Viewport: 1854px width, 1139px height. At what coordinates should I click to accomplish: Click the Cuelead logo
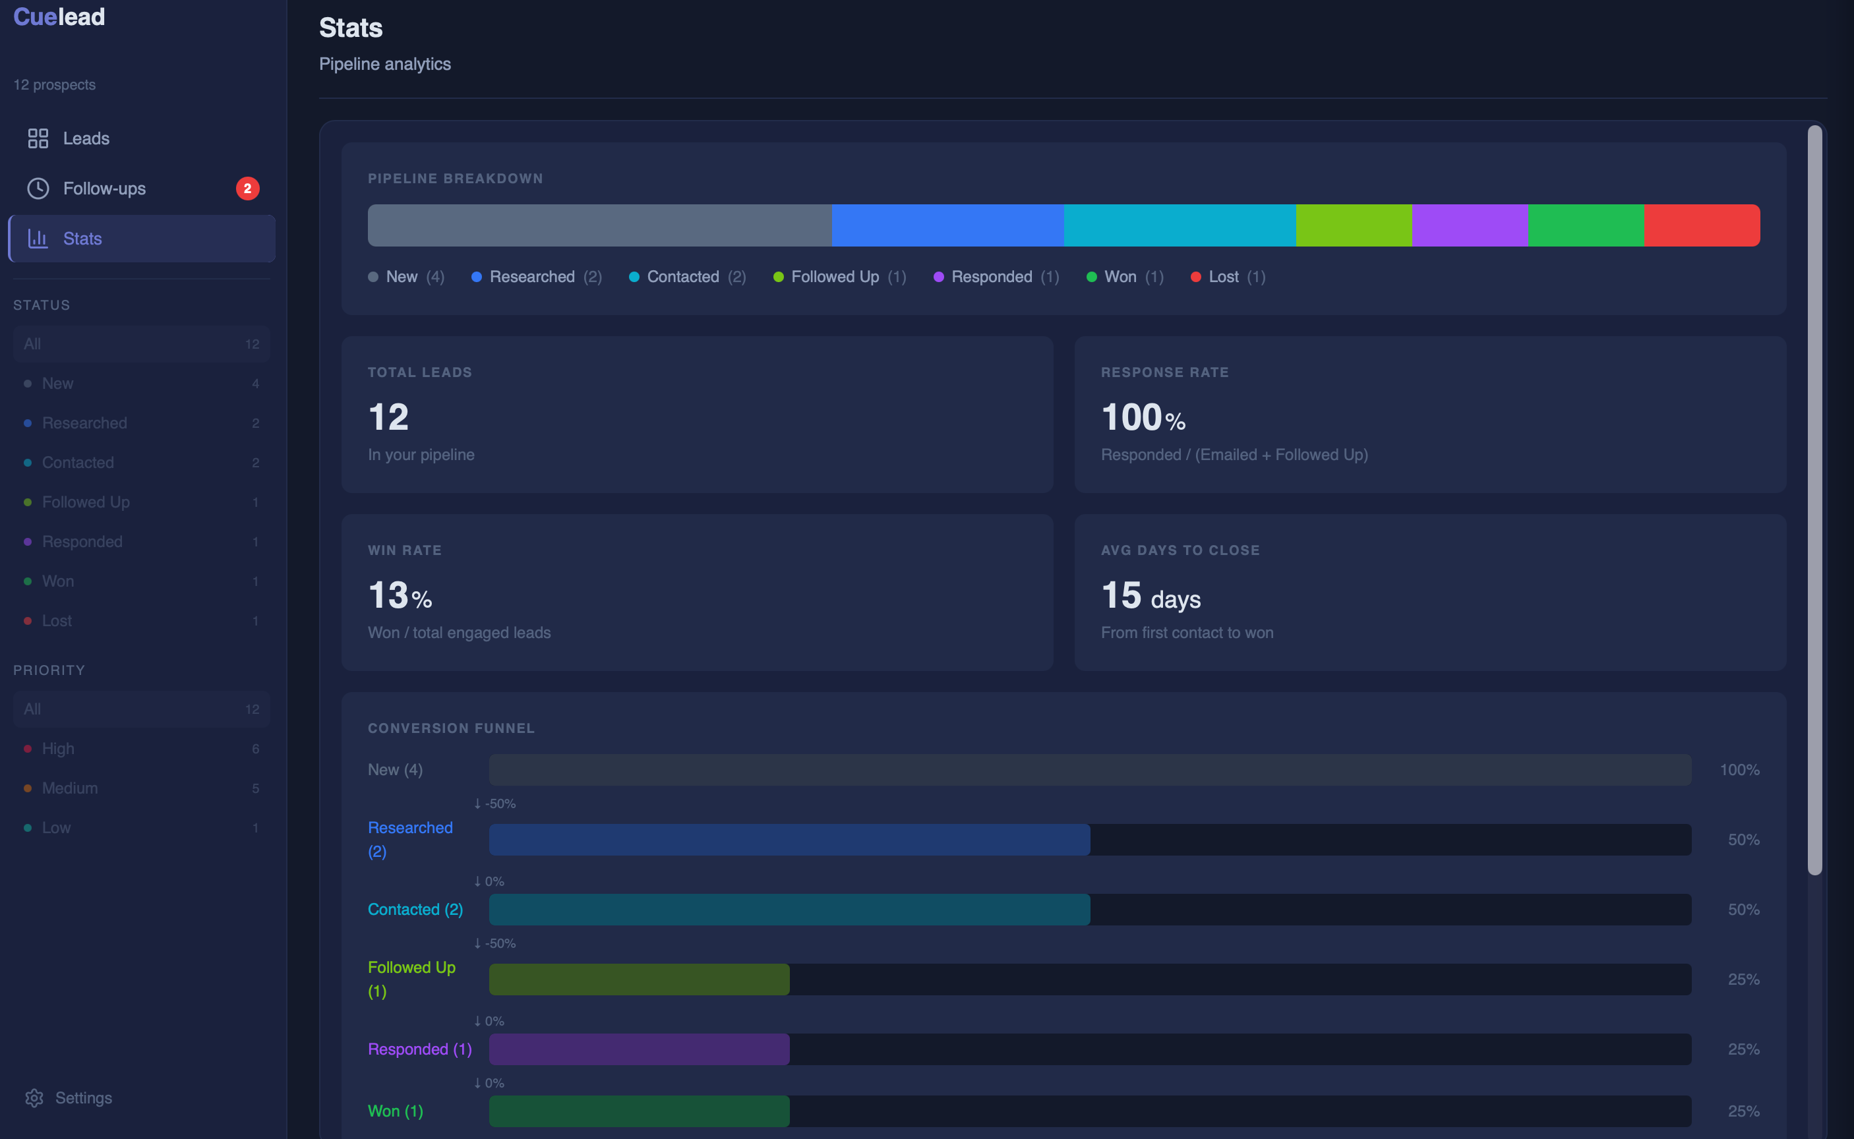tap(59, 16)
